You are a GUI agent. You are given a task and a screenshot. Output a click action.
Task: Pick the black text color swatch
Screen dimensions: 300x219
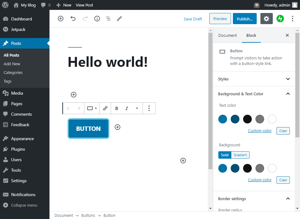(x=247, y=119)
